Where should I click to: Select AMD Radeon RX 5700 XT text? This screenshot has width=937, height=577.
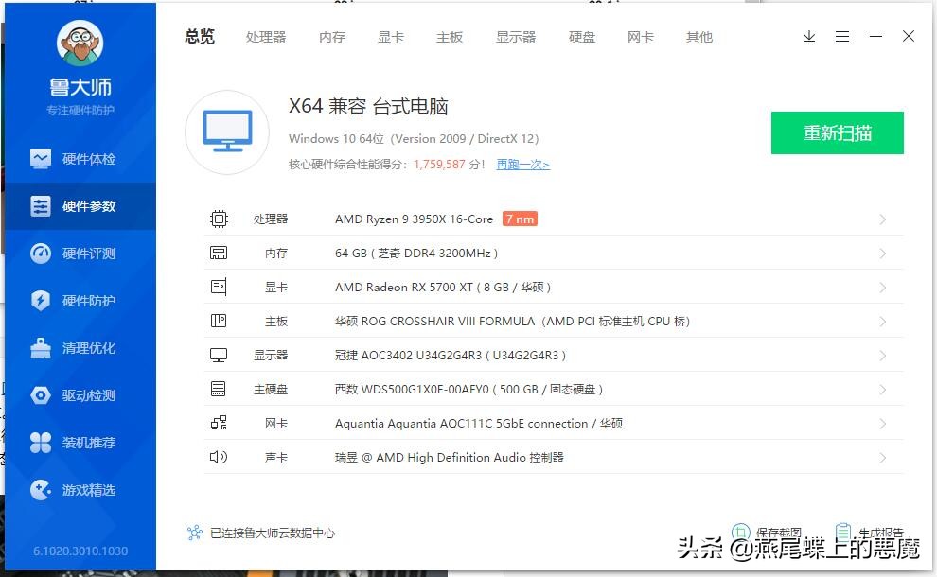[x=443, y=288]
